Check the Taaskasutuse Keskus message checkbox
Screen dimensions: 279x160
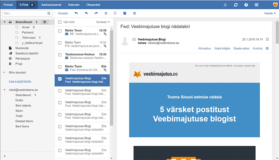point(60,56)
